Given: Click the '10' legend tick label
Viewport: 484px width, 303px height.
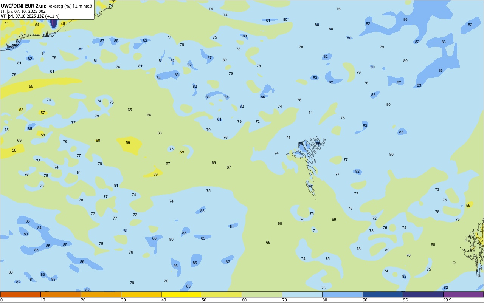Looking at the screenshot, I should (x=43, y=300).
